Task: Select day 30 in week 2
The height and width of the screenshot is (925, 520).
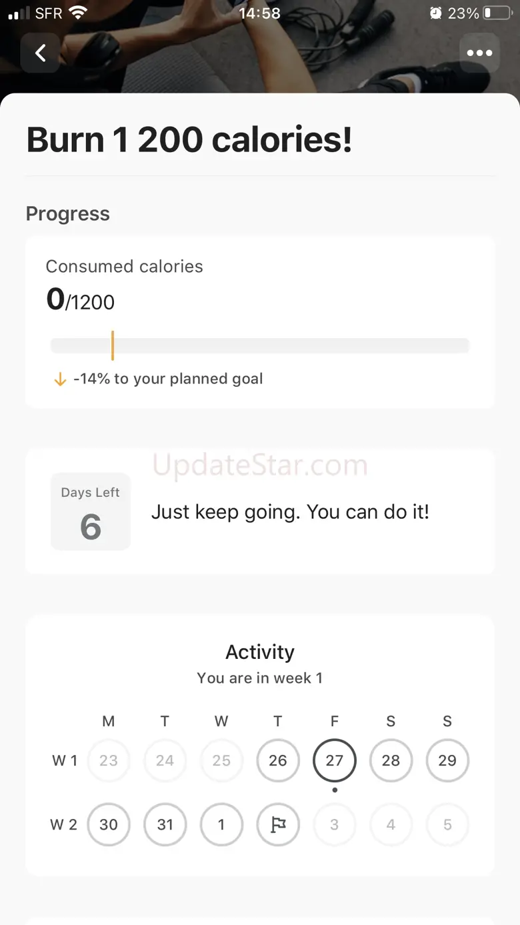Action: (109, 825)
